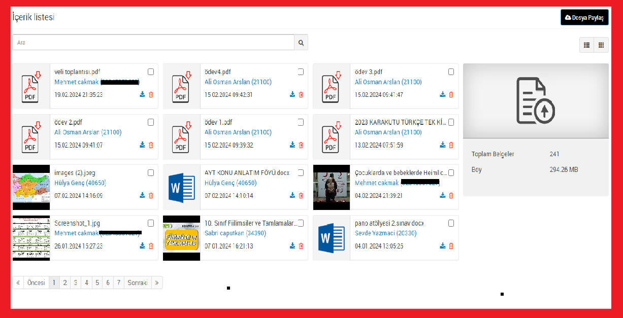The image size is (623, 318).
Task: Jump to last page with double arrow
Action: click(x=157, y=282)
